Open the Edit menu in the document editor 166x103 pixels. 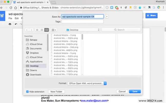[x=17, y=18]
